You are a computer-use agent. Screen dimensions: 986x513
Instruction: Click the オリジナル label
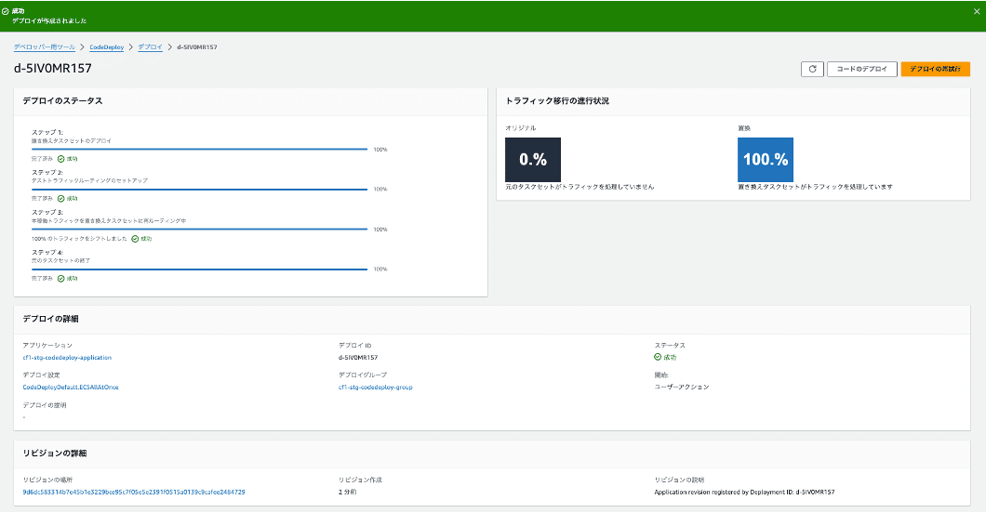521,128
